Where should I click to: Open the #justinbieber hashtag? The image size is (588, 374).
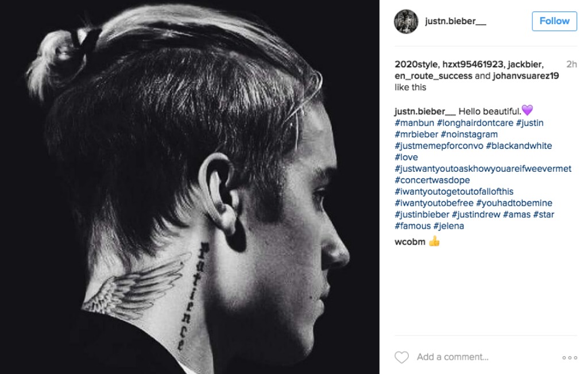click(422, 214)
